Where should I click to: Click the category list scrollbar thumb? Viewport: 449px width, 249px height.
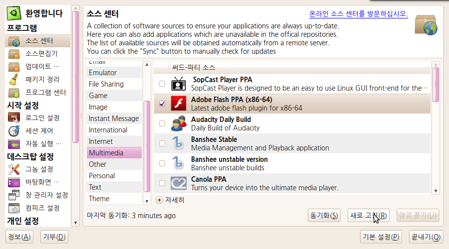click(147, 146)
